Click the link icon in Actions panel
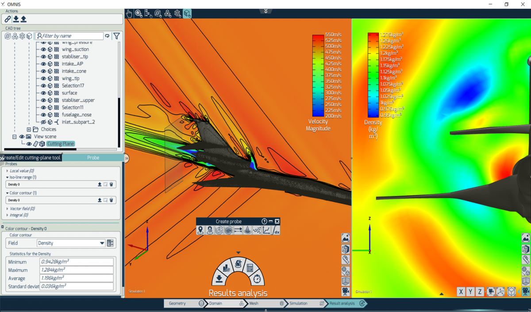This screenshot has width=531, height=312. point(8,19)
